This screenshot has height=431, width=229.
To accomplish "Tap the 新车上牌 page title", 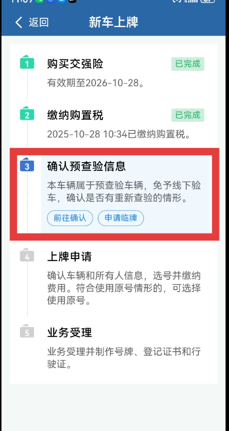I will click(114, 22).
